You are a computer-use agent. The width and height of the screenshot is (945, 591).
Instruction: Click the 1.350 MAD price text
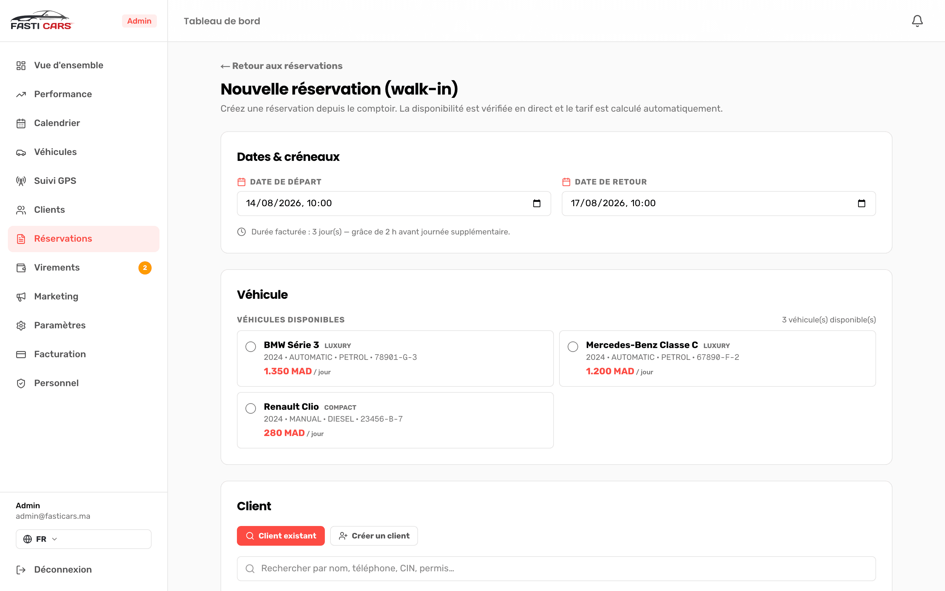[288, 371]
